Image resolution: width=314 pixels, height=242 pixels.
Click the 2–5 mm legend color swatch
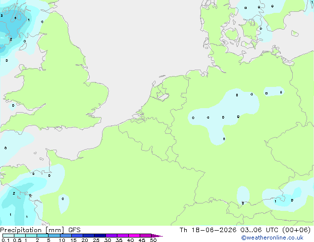click(43, 236)
